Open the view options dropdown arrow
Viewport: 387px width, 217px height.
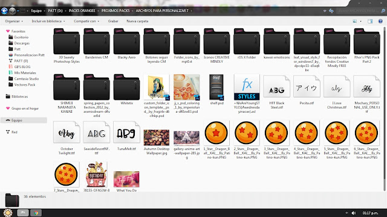[x=361, y=22]
